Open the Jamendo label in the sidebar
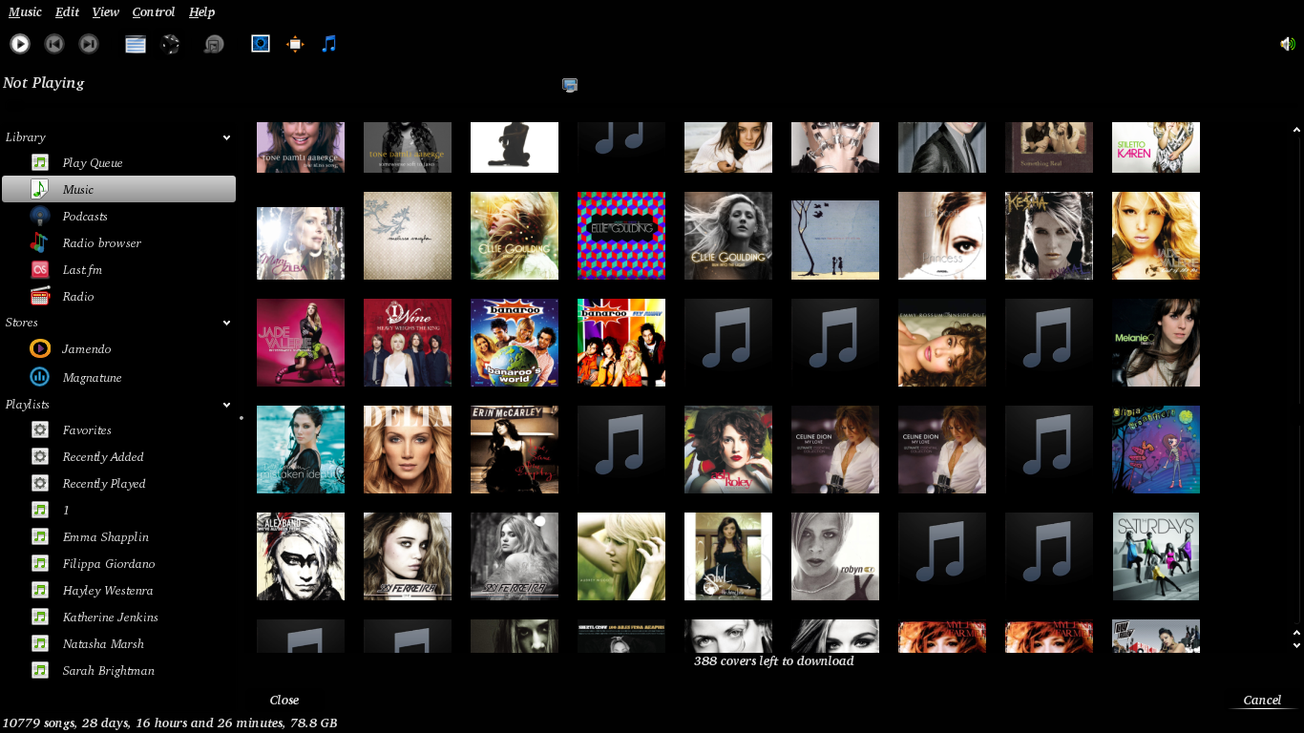The width and height of the screenshot is (1304, 733). pos(87,349)
